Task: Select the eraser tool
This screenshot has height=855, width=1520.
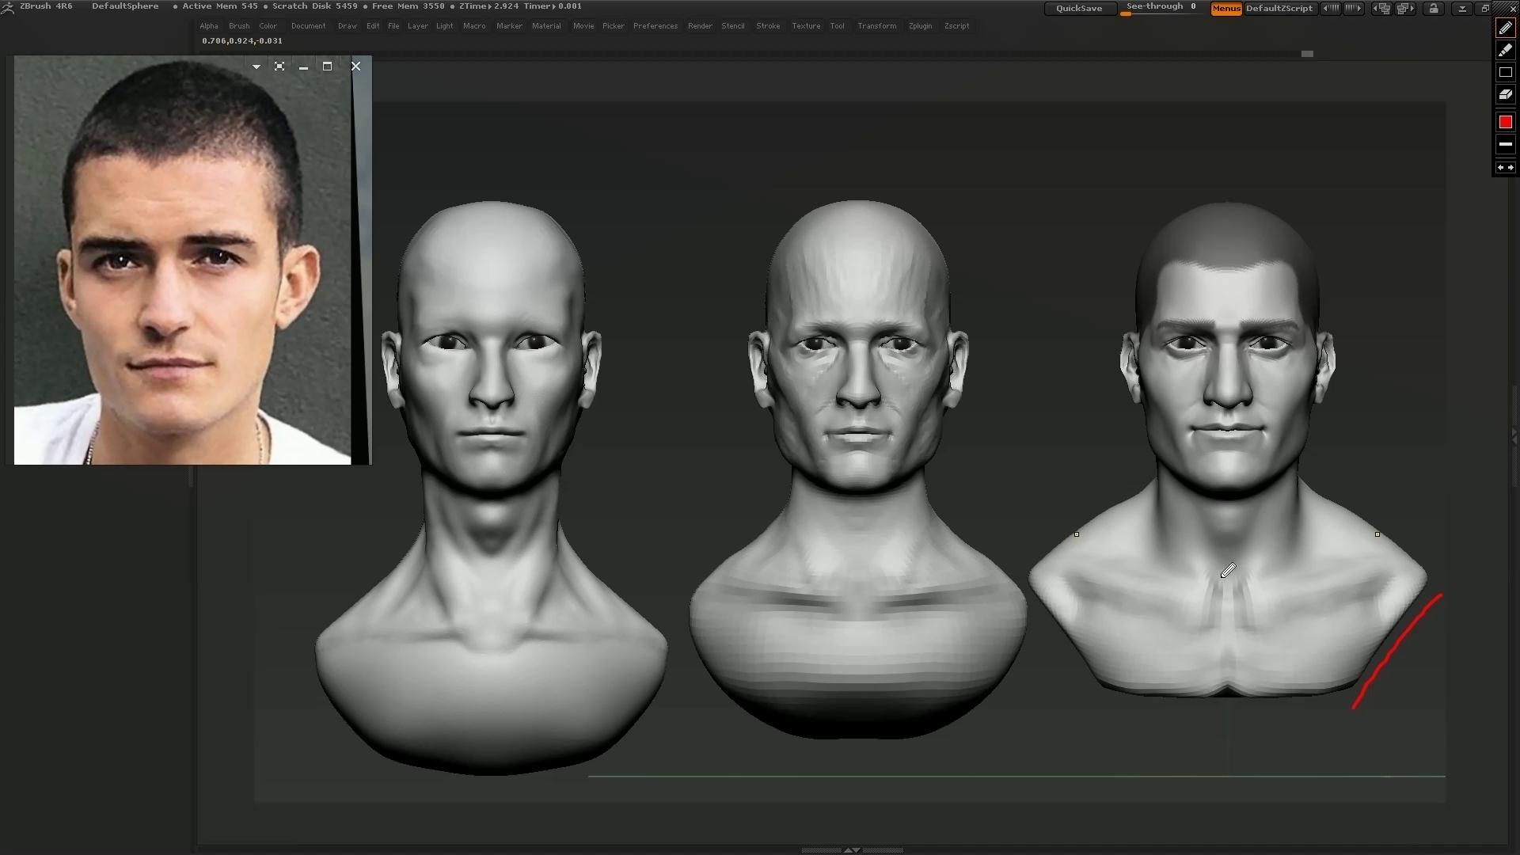Action: (x=1505, y=94)
